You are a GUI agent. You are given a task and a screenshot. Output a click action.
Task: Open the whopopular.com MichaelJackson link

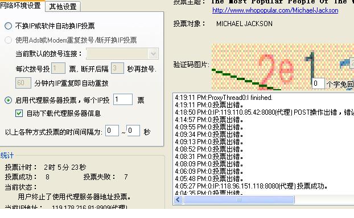275,10
